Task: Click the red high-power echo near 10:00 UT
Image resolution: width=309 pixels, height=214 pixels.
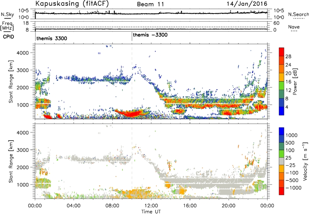Action: [x=132, y=114]
